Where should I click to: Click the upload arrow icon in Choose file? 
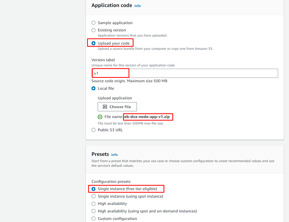[105, 107]
